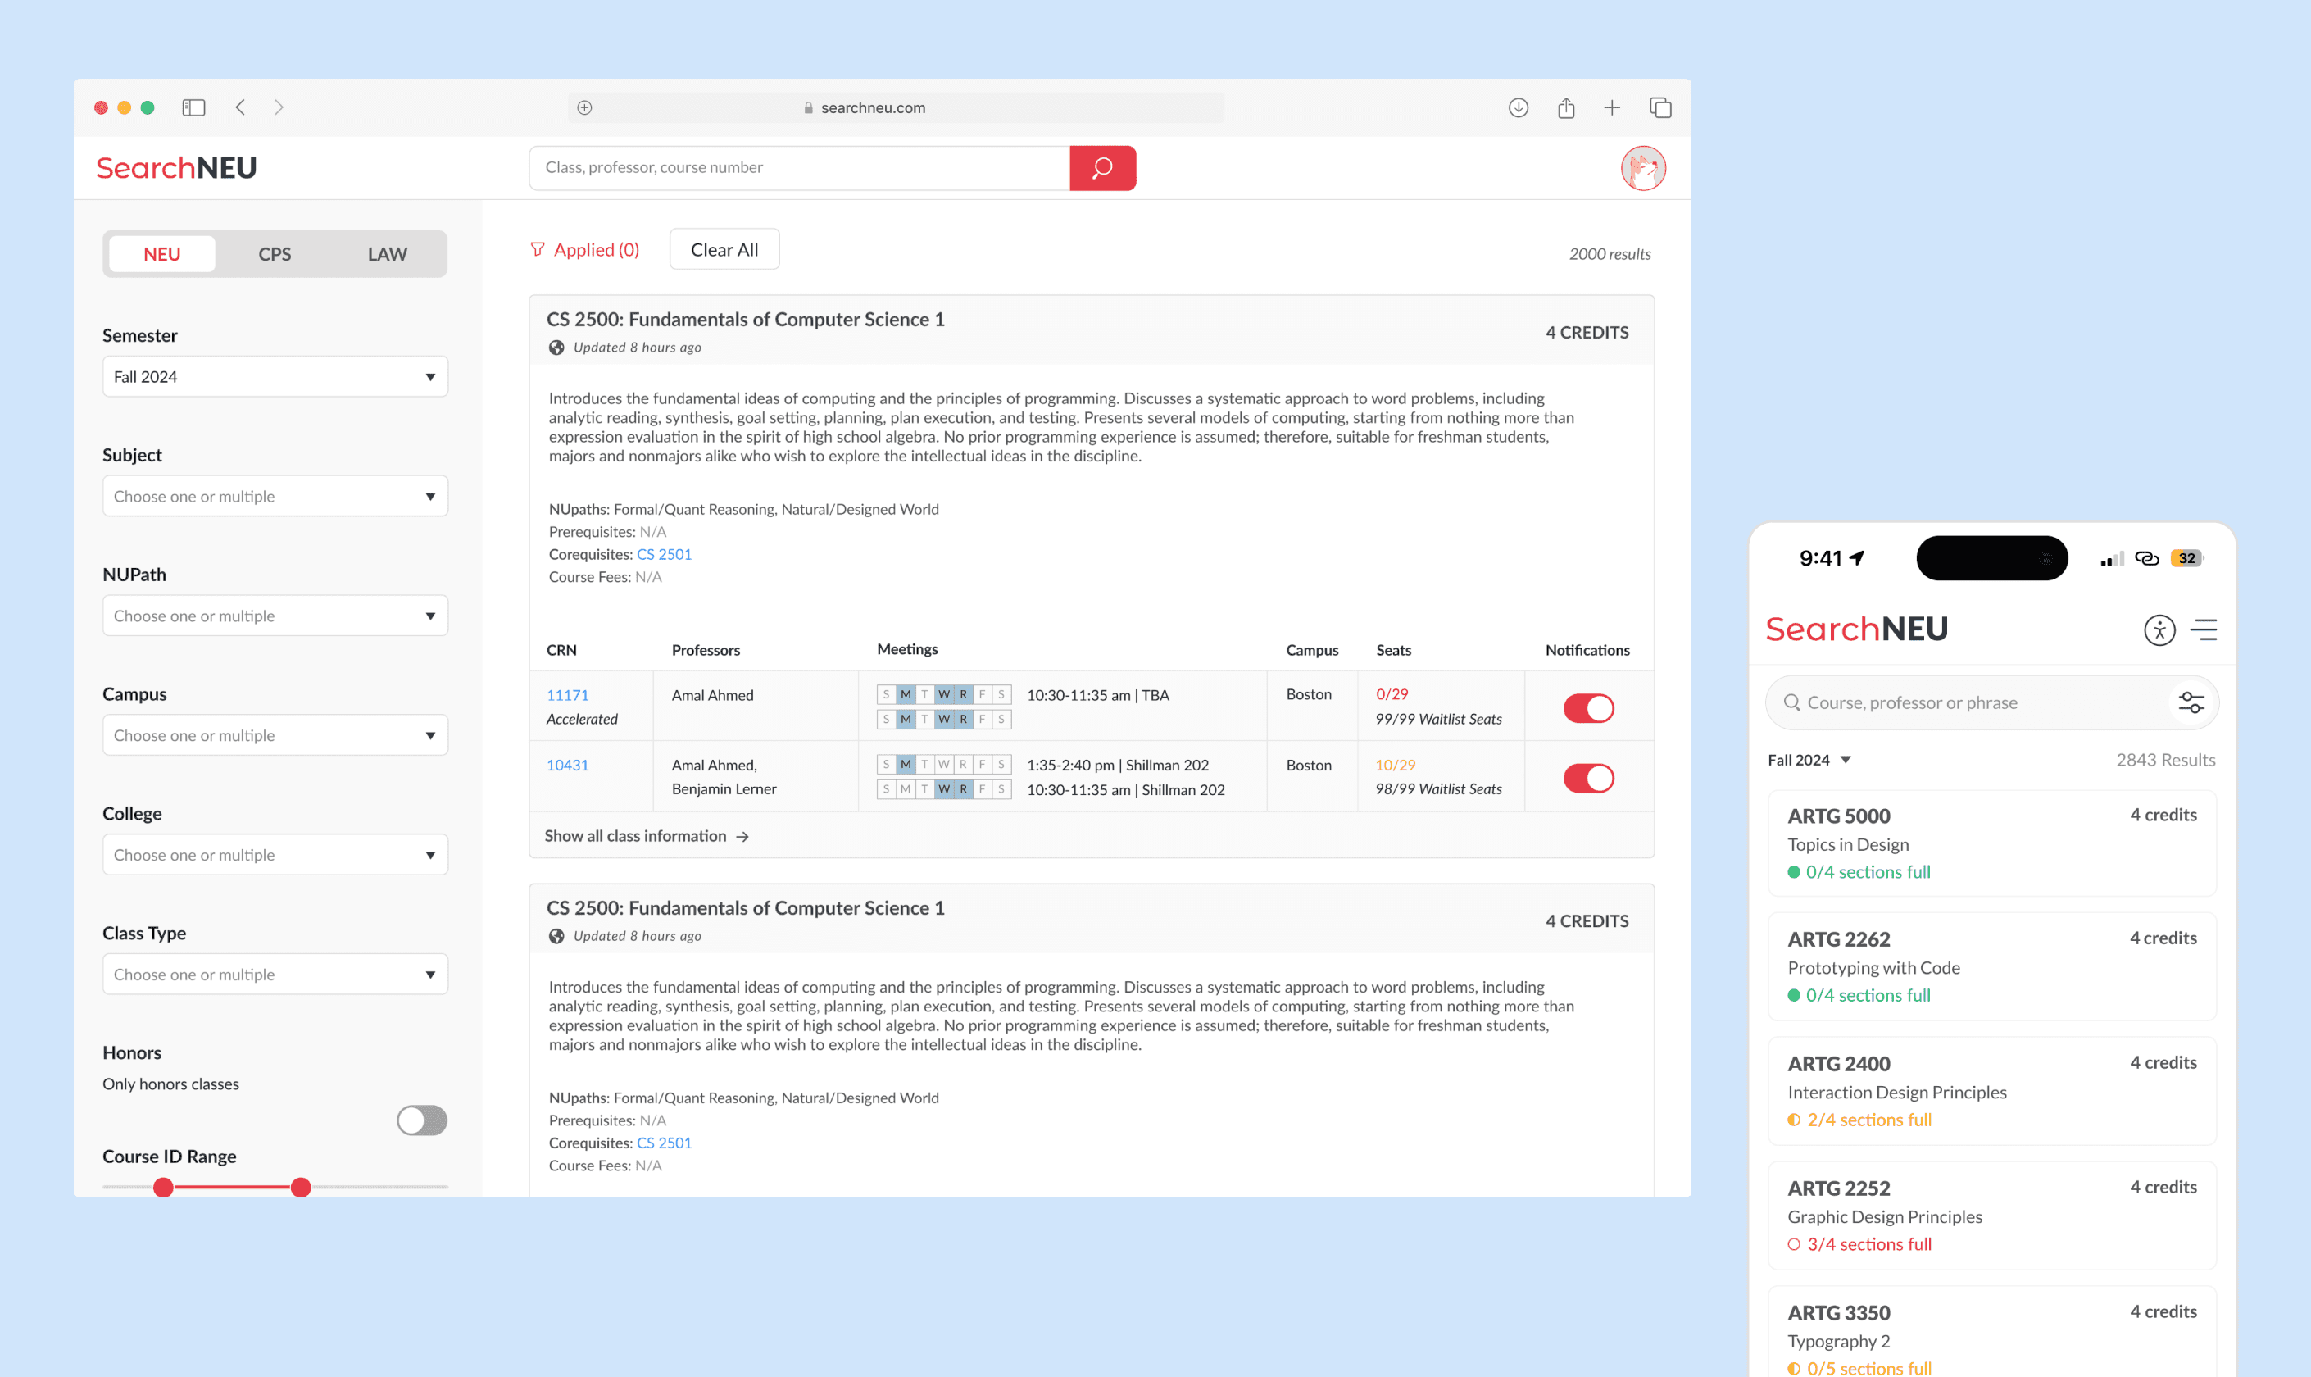Click the Safari sidebar toggle icon
The image size is (2311, 1377).
[x=193, y=107]
